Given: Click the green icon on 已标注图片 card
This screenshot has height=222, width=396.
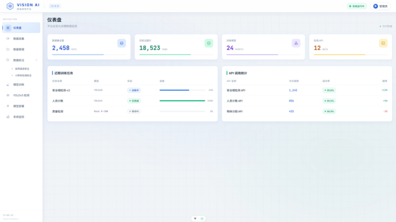Looking at the screenshot, I should pyautogui.click(x=209, y=43).
